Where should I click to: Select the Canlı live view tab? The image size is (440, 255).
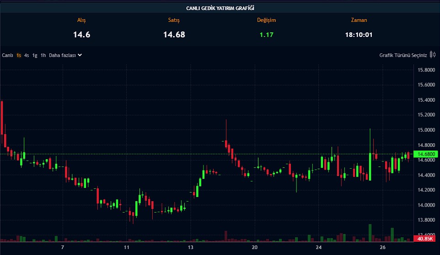pos(7,55)
